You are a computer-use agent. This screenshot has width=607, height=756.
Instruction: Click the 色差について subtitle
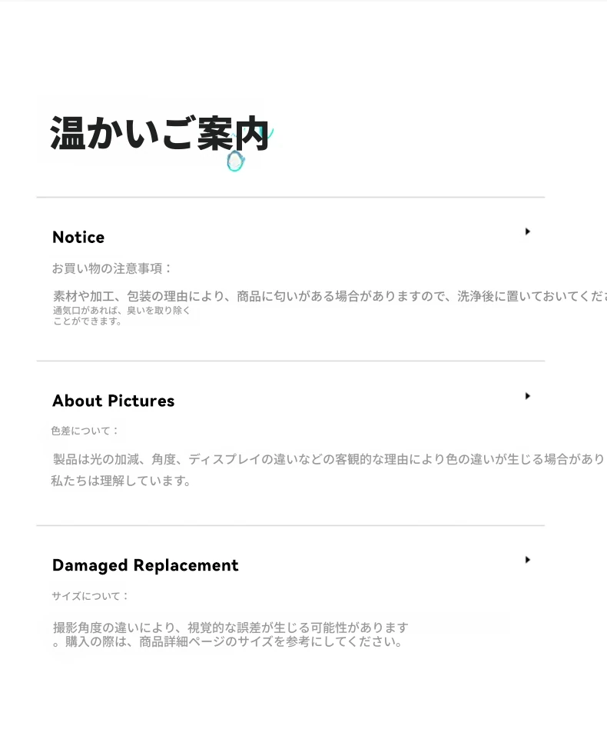(x=85, y=431)
